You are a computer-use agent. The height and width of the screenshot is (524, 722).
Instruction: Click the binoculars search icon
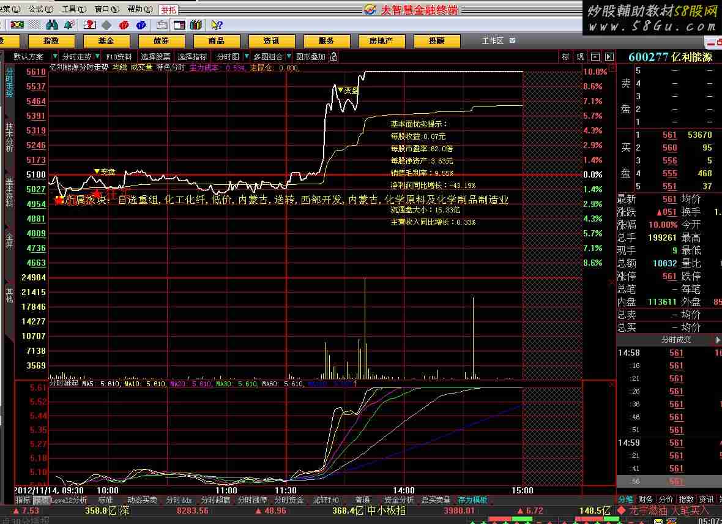(52, 25)
